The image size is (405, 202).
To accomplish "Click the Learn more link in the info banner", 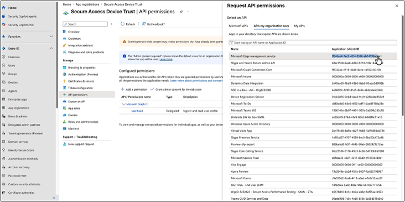I will [x=166, y=59].
